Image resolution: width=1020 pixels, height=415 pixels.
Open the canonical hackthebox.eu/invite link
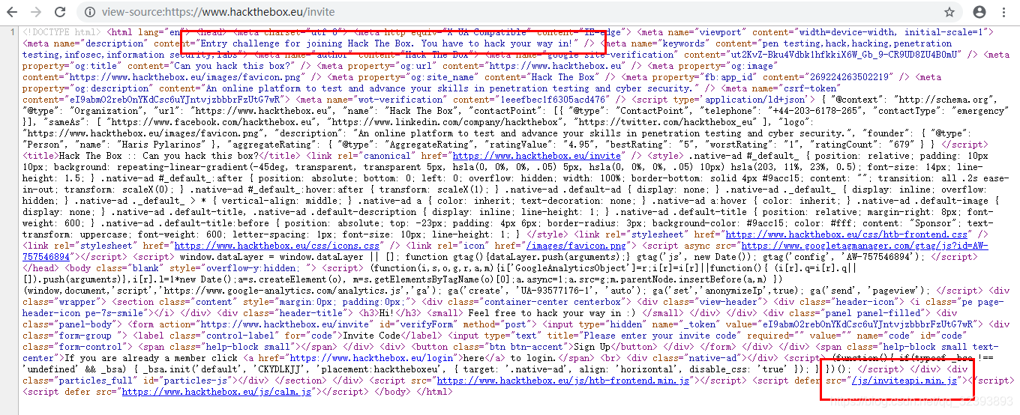[536, 155]
